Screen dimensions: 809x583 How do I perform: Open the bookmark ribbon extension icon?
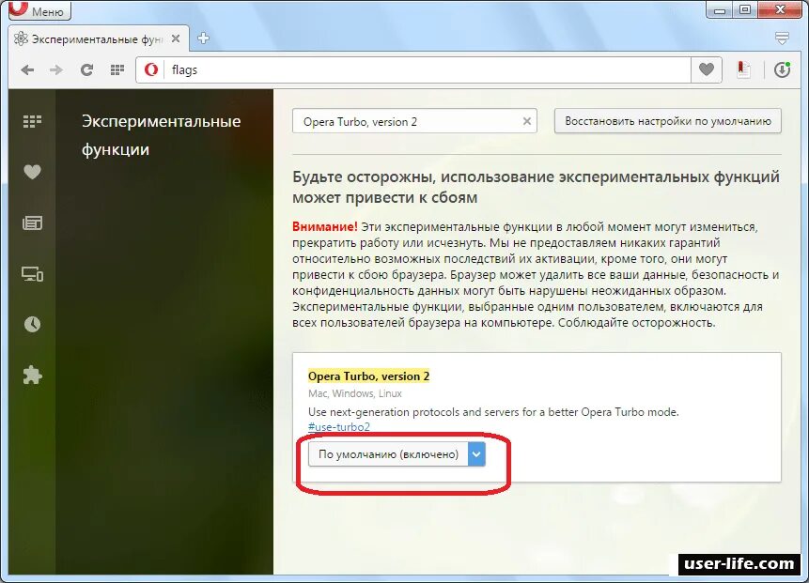click(x=743, y=69)
